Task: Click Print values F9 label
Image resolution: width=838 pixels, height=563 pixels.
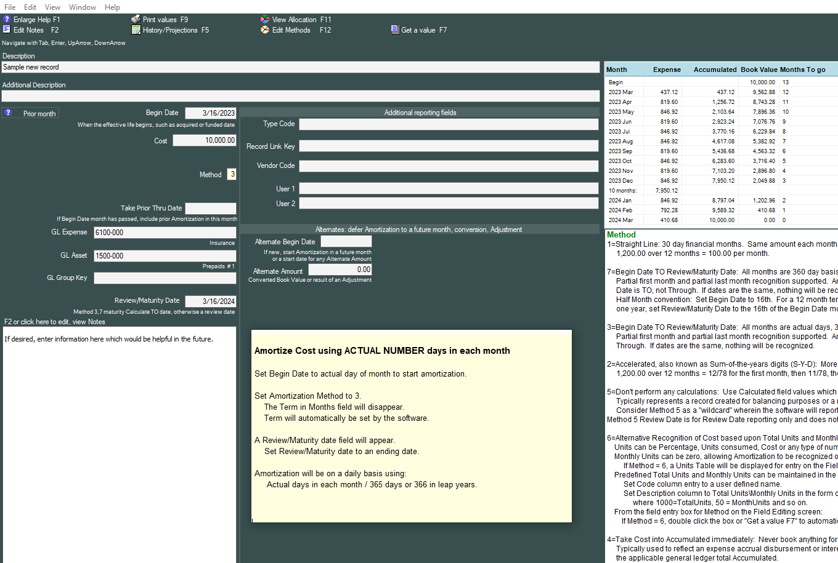Action: [x=165, y=20]
